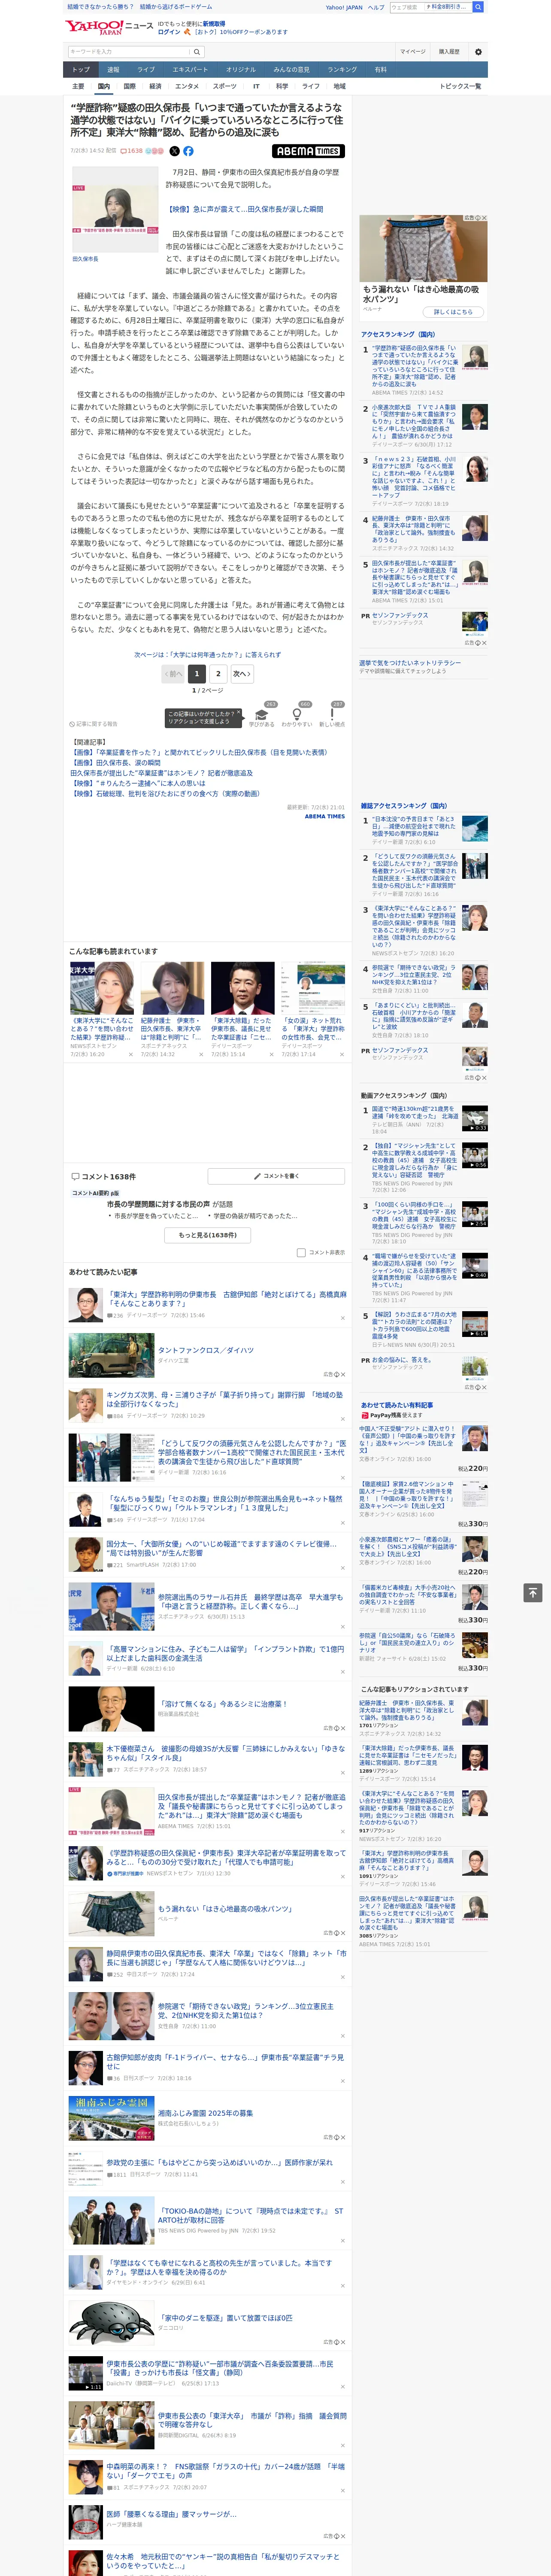The image size is (551, 2576).
Task: Click the emoji reaction icons beside headline
Action: click(x=155, y=151)
